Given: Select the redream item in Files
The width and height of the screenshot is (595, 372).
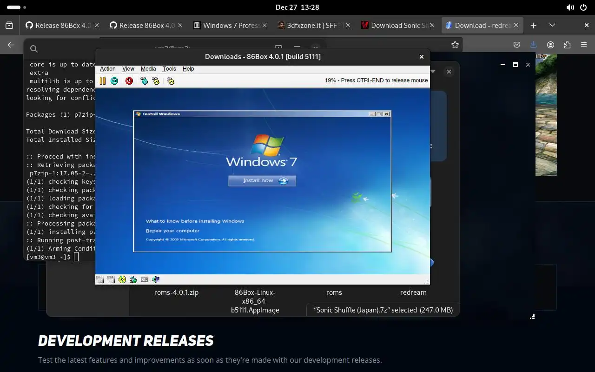Looking at the screenshot, I should pos(413,292).
